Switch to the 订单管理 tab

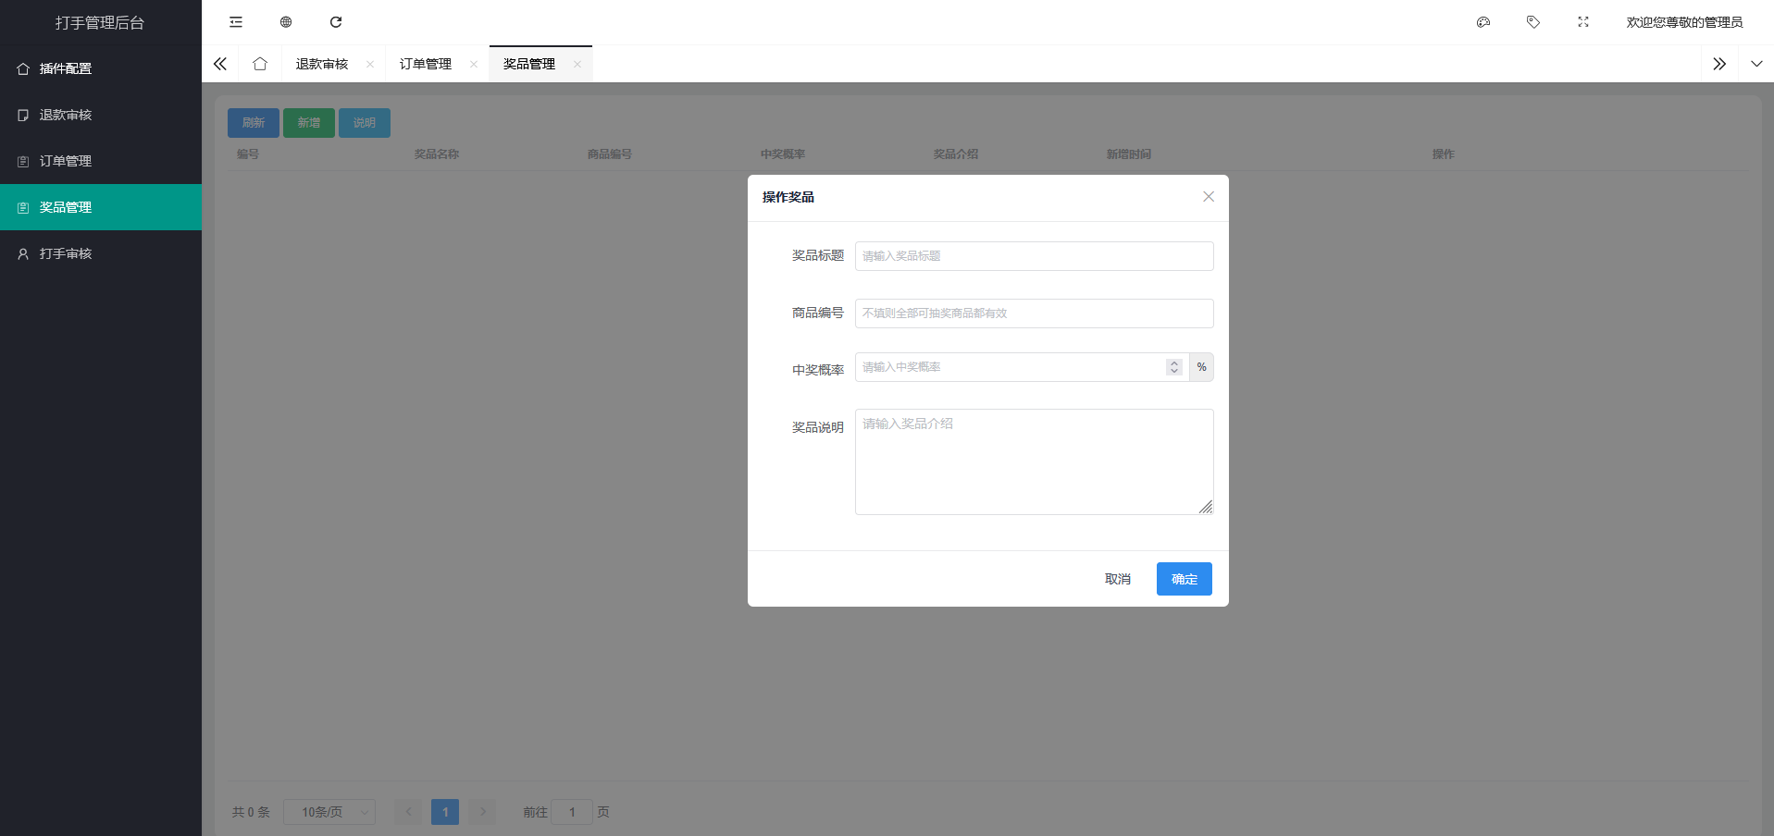426,64
